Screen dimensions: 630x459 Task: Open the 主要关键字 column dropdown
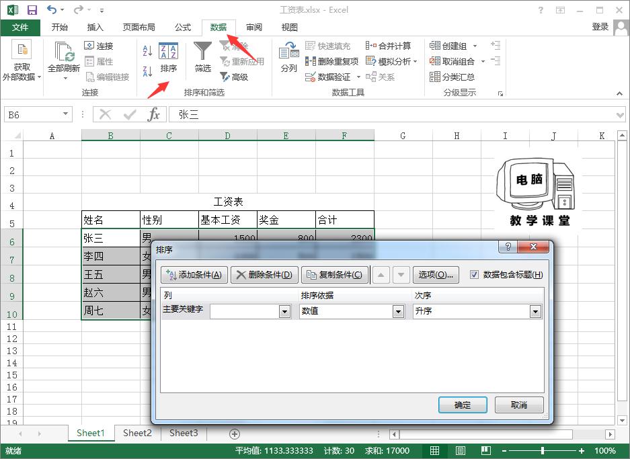(284, 310)
